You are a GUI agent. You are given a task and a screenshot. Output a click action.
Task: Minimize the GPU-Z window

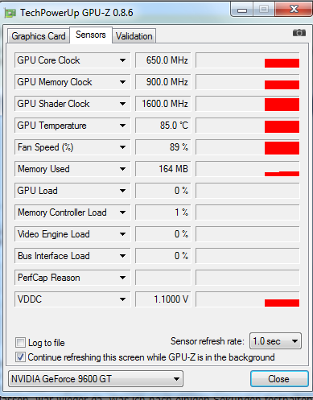[242, 10]
